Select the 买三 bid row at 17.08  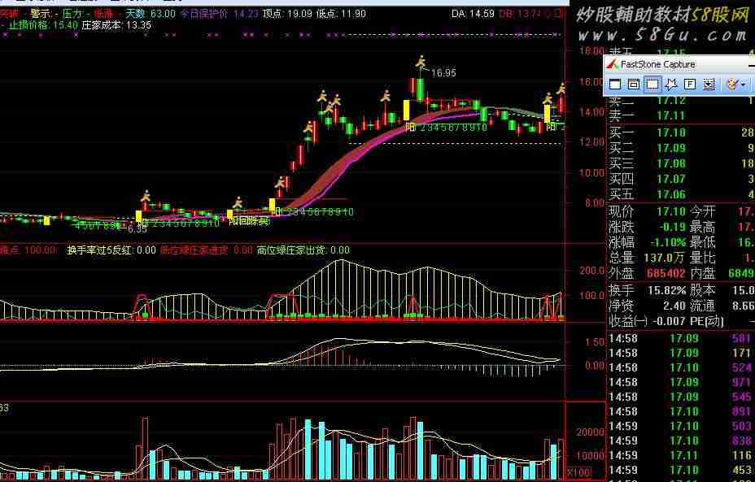pos(680,163)
